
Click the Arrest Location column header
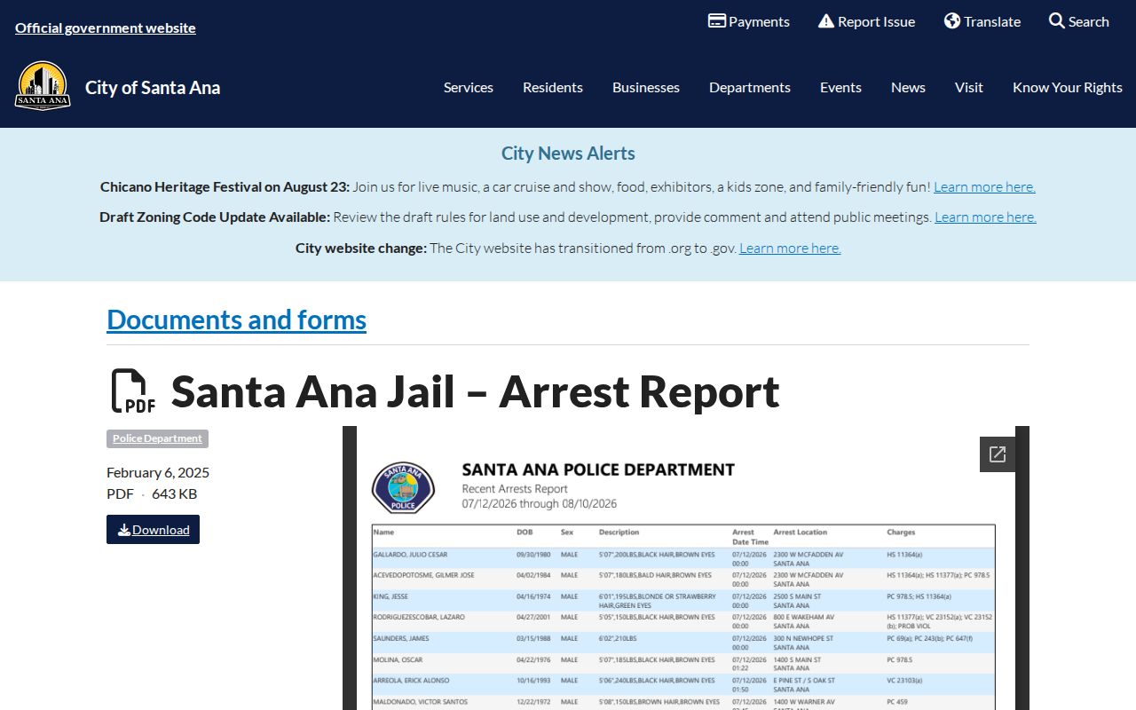point(800,532)
